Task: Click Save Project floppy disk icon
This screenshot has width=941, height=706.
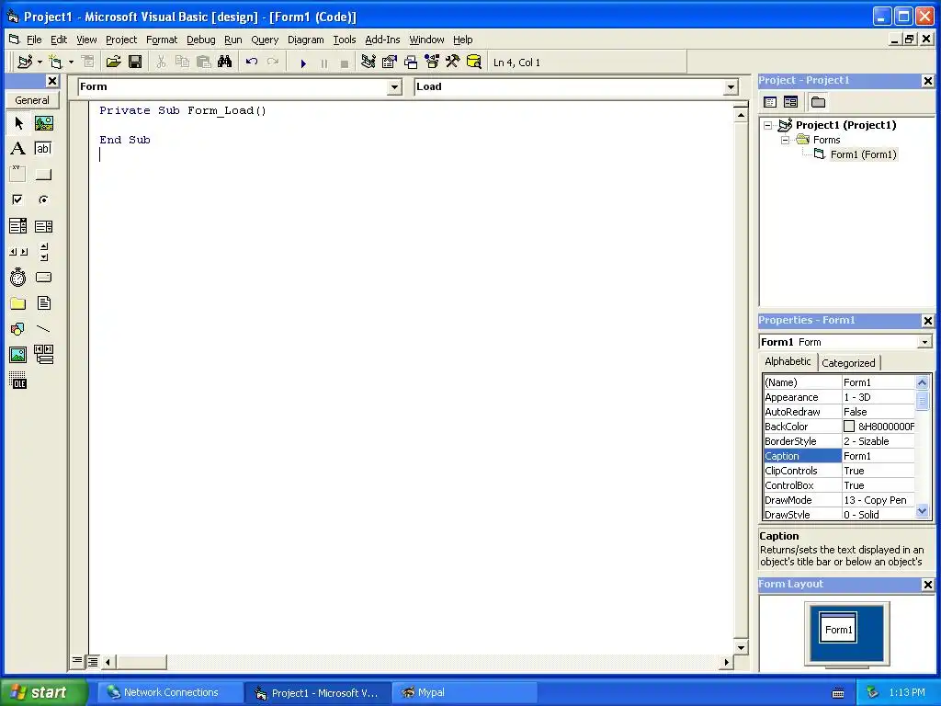Action: tap(135, 62)
